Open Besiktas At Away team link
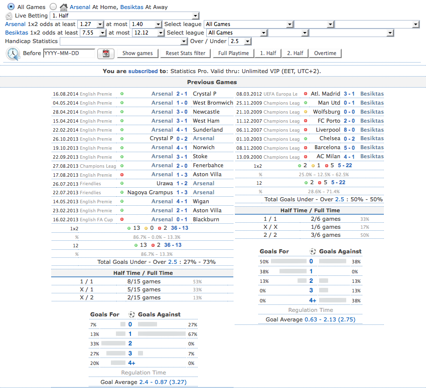This screenshot has height=388, width=426. (132, 7)
